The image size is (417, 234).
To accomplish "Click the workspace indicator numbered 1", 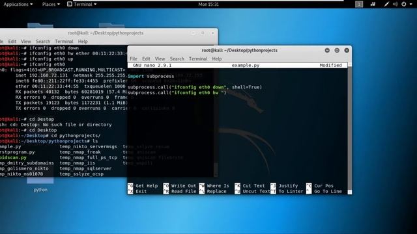I will [359, 5].
